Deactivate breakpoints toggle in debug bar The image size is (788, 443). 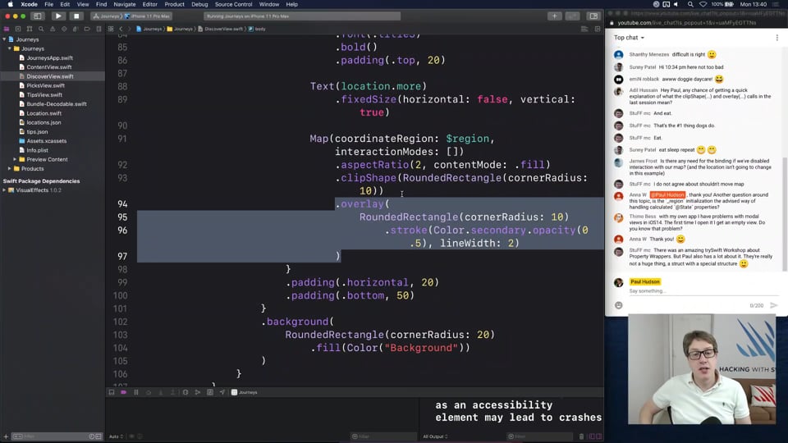(x=124, y=392)
